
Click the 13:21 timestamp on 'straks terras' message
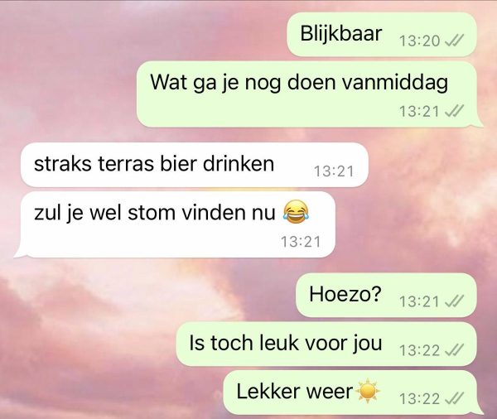(x=334, y=171)
